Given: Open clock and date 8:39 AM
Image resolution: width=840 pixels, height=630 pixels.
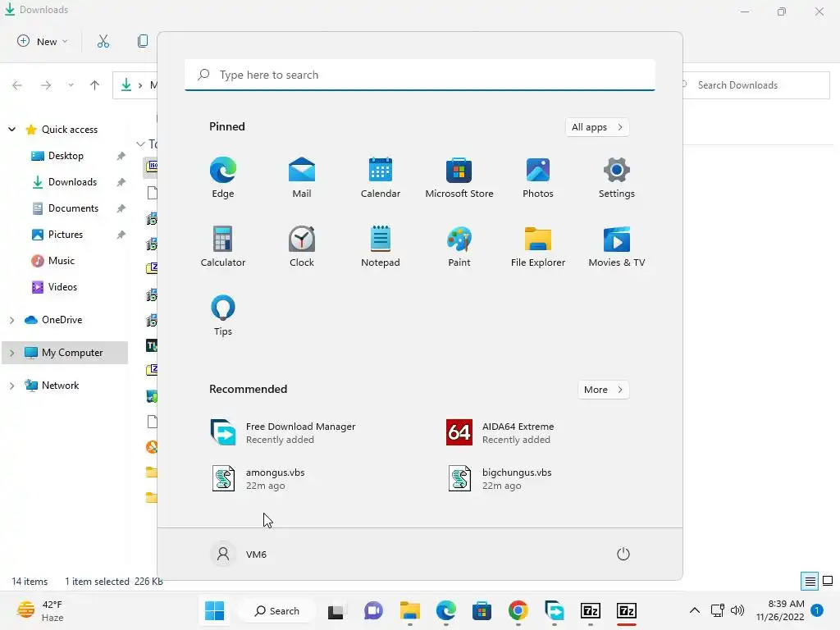Looking at the screenshot, I should [780, 610].
